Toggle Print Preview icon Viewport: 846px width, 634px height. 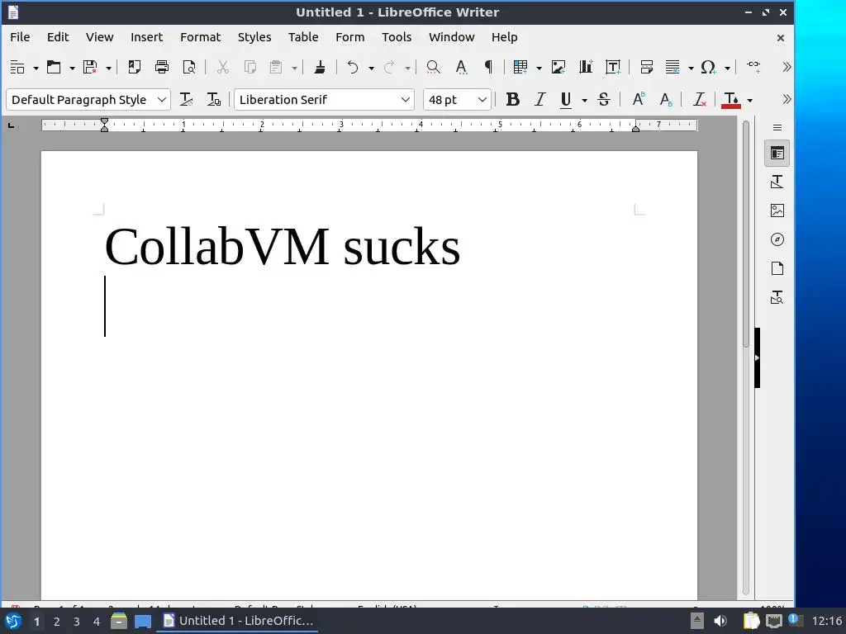pos(189,67)
